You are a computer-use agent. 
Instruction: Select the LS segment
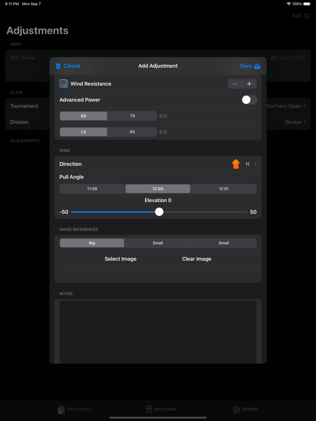coord(83,132)
